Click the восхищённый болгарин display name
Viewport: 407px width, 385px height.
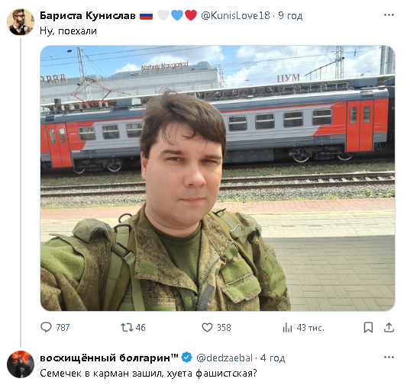coord(109,358)
